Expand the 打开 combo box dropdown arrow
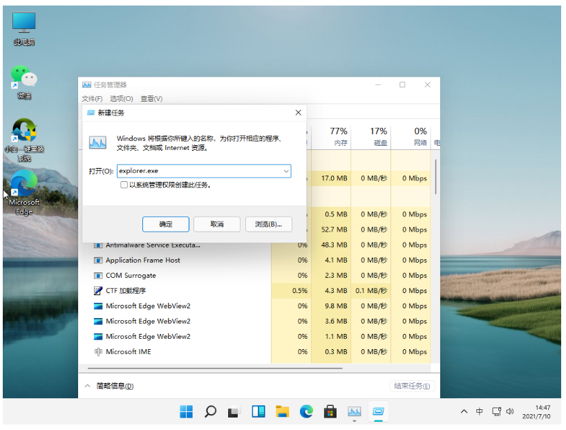This screenshot has width=566, height=430. pos(285,171)
